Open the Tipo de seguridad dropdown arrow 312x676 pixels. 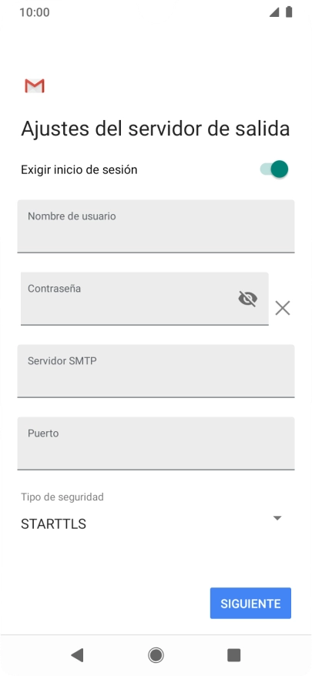click(x=277, y=517)
